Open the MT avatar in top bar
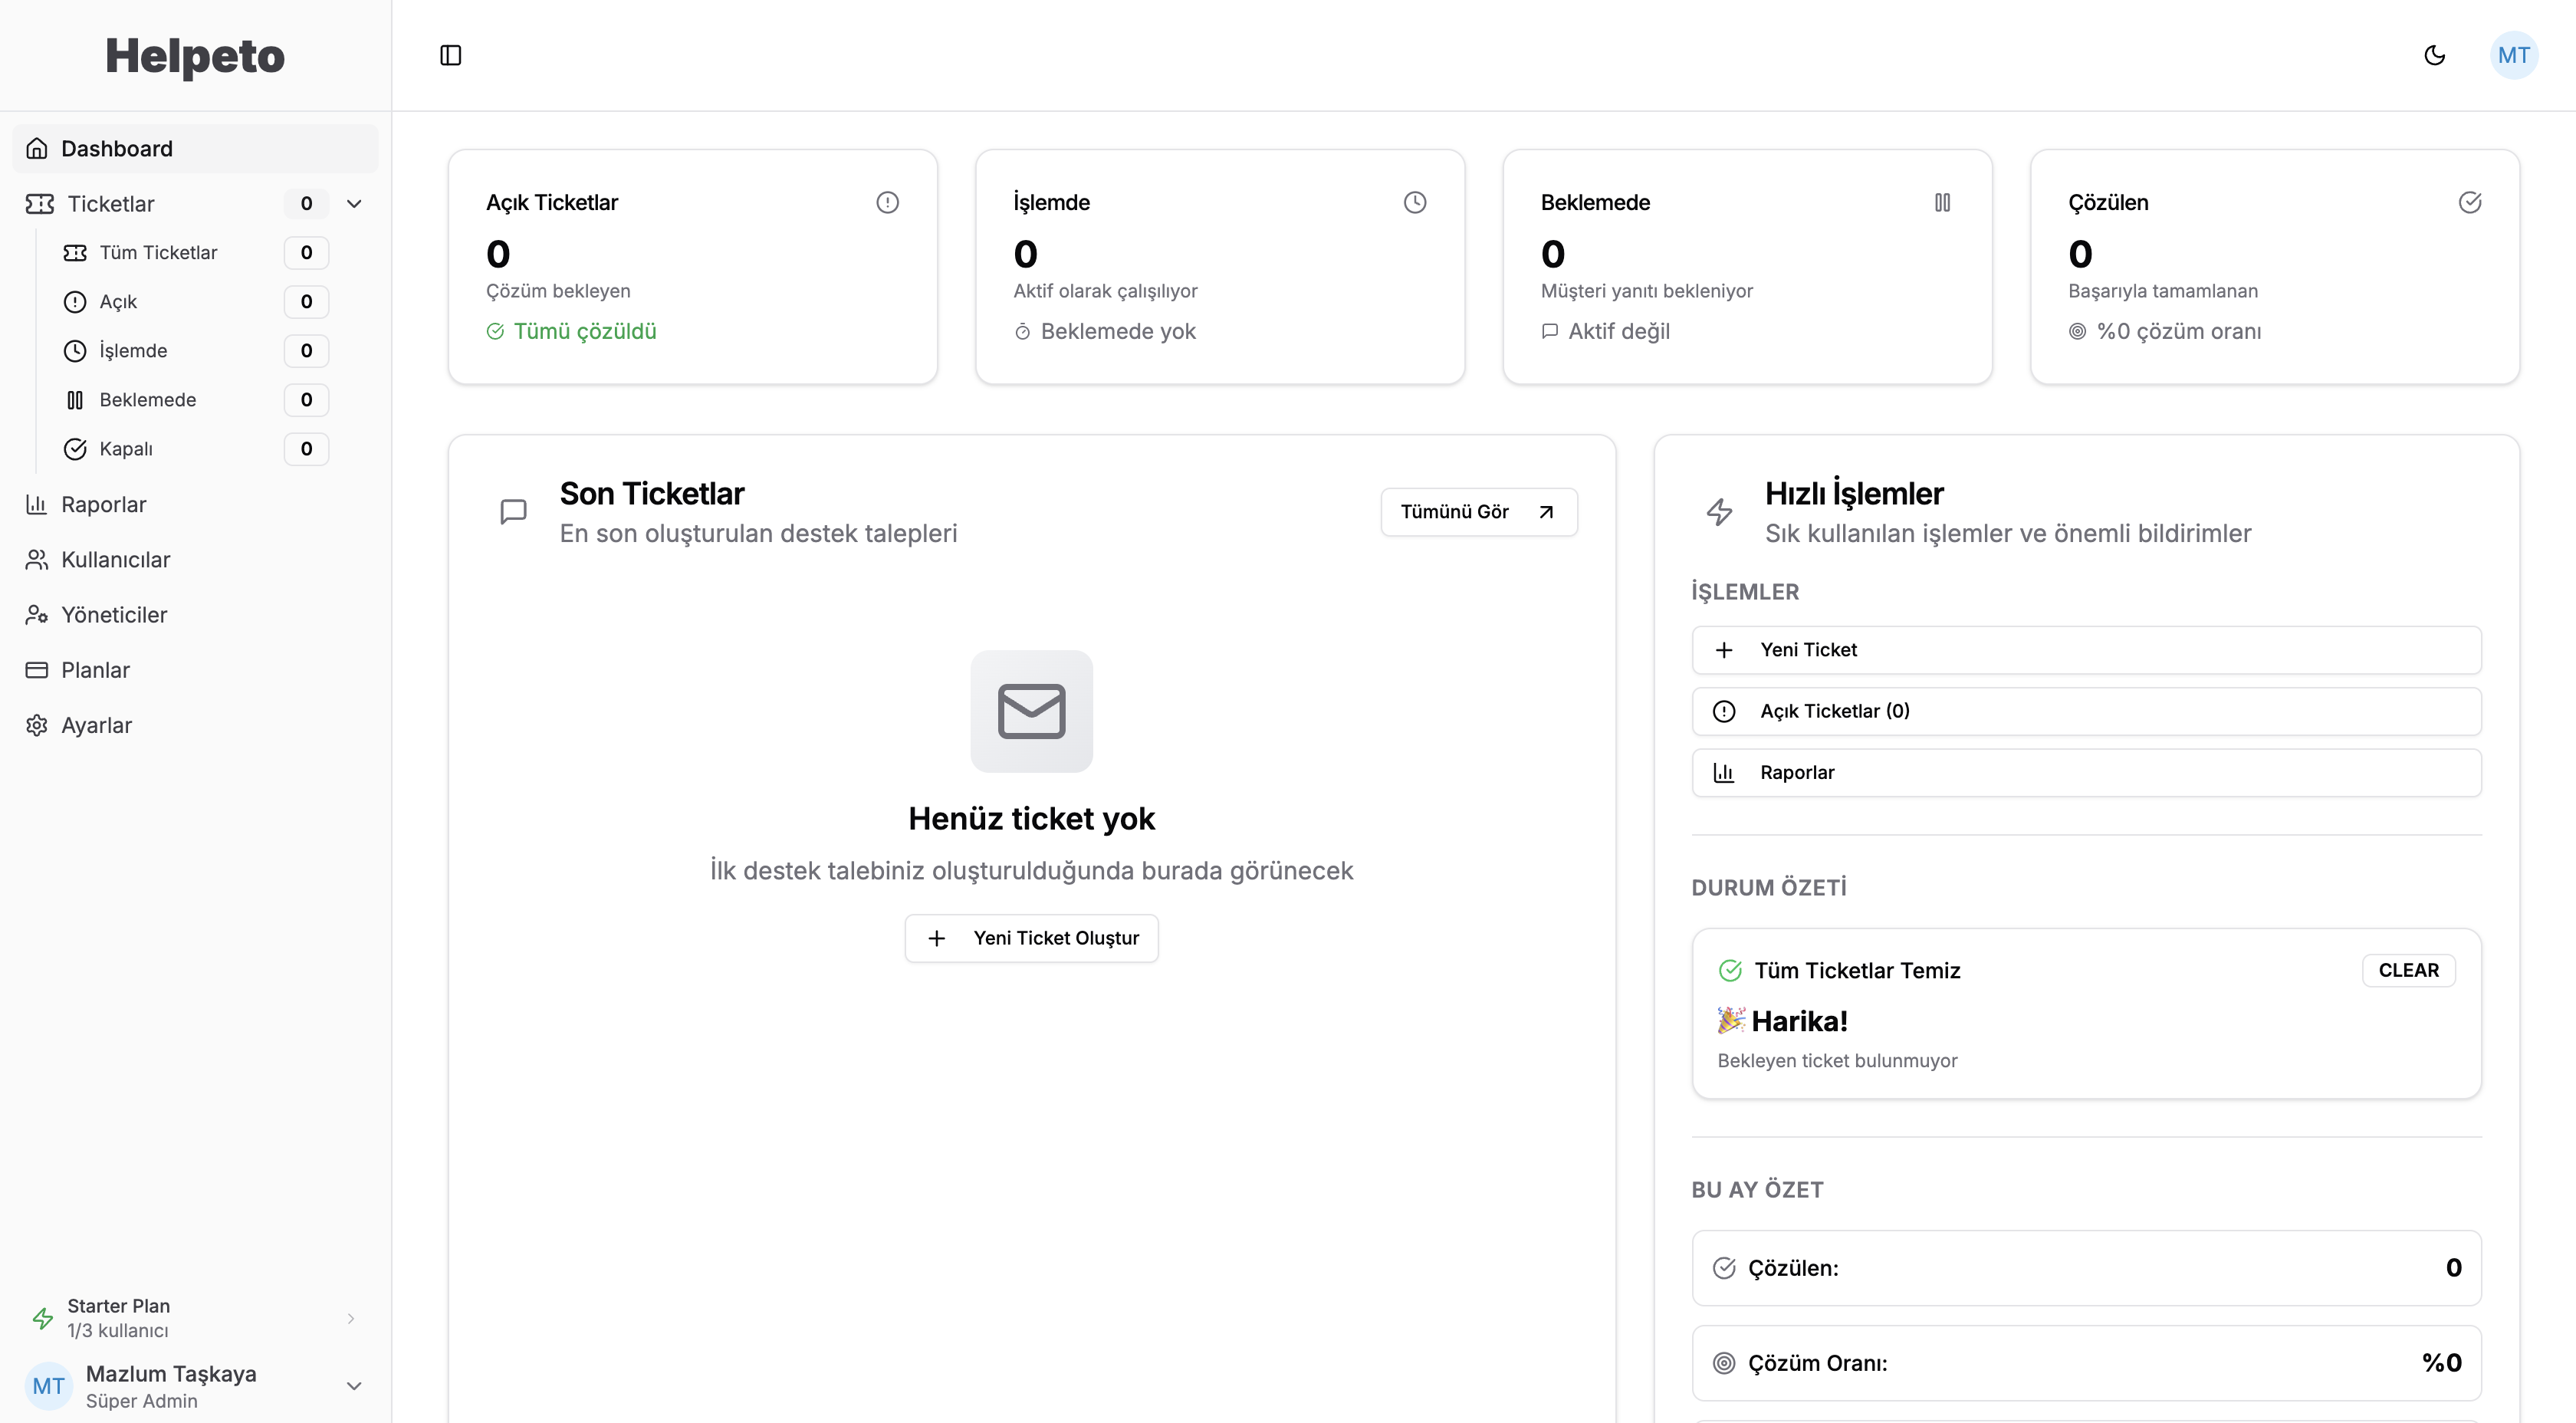The width and height of the screenshot is (2576, 1423). coord(2513,55)
